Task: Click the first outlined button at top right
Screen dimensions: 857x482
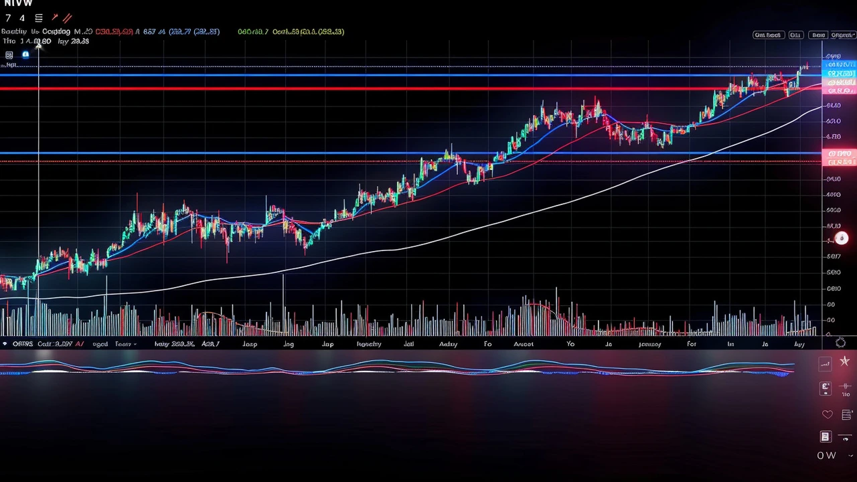Action: click(767, 35)
